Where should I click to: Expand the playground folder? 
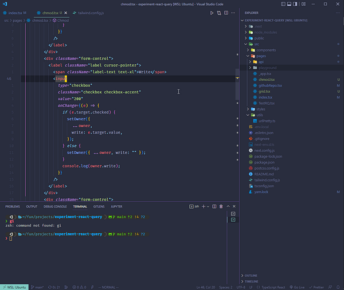250,68
